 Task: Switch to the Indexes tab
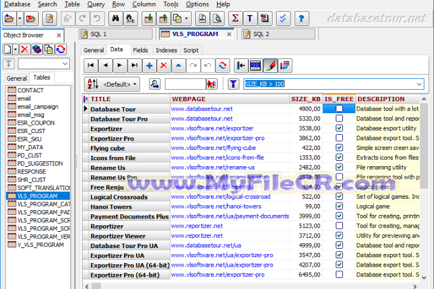coord(166,50)
